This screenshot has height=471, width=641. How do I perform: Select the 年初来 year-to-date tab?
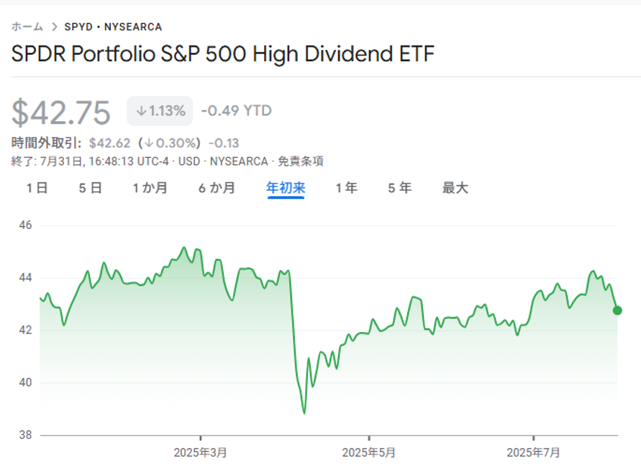[286, 188]
